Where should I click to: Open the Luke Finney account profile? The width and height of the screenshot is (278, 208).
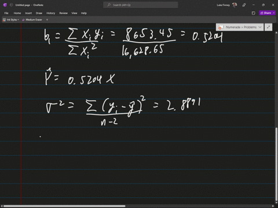[x=226, y=5]
